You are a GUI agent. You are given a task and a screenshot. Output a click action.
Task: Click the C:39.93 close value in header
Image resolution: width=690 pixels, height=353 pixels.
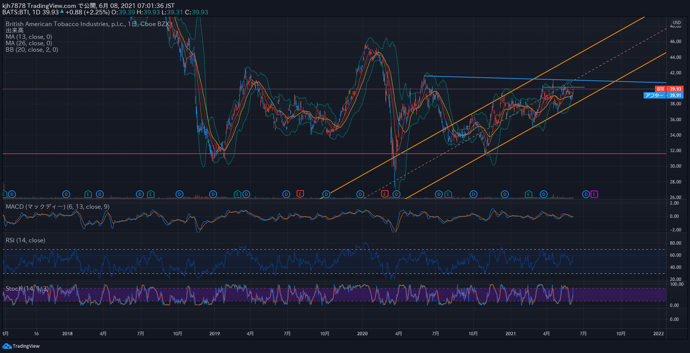197,12
